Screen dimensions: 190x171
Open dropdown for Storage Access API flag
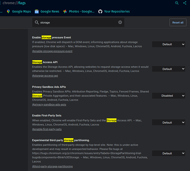click(168, 69)
